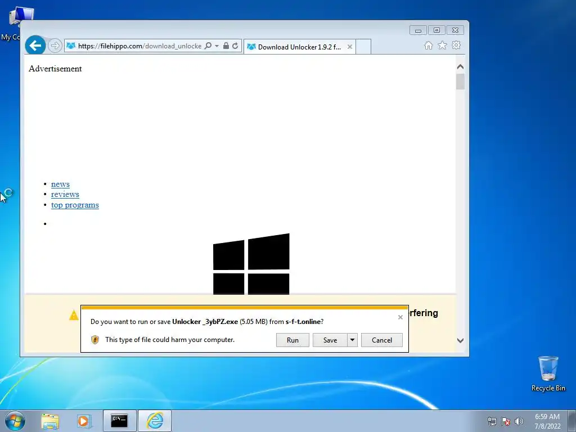Screen dimensions: 576x432
Task: Select the address bar URL field
Action: click(139, 46)
